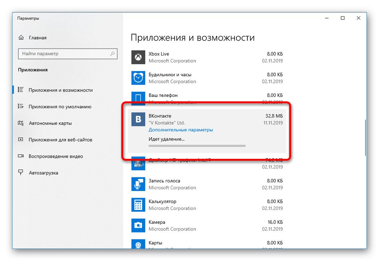Click the map icon beside Автономные карты
Screen dimensions: 379x261
pyautogui.click(x=21, y=123)
